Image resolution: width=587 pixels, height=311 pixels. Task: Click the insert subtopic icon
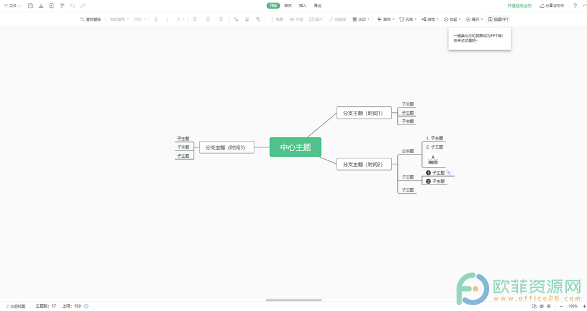point(236,19)
